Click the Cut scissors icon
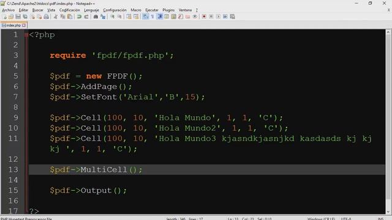 coord(56,16)
